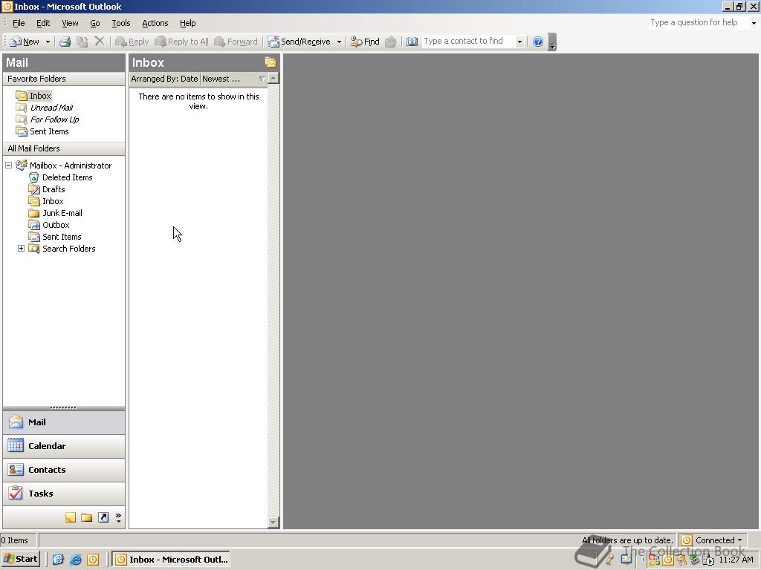This screenshot has height=570, width=761.
Task: Open the Actions menu
Action: click(x=155, y=23)
